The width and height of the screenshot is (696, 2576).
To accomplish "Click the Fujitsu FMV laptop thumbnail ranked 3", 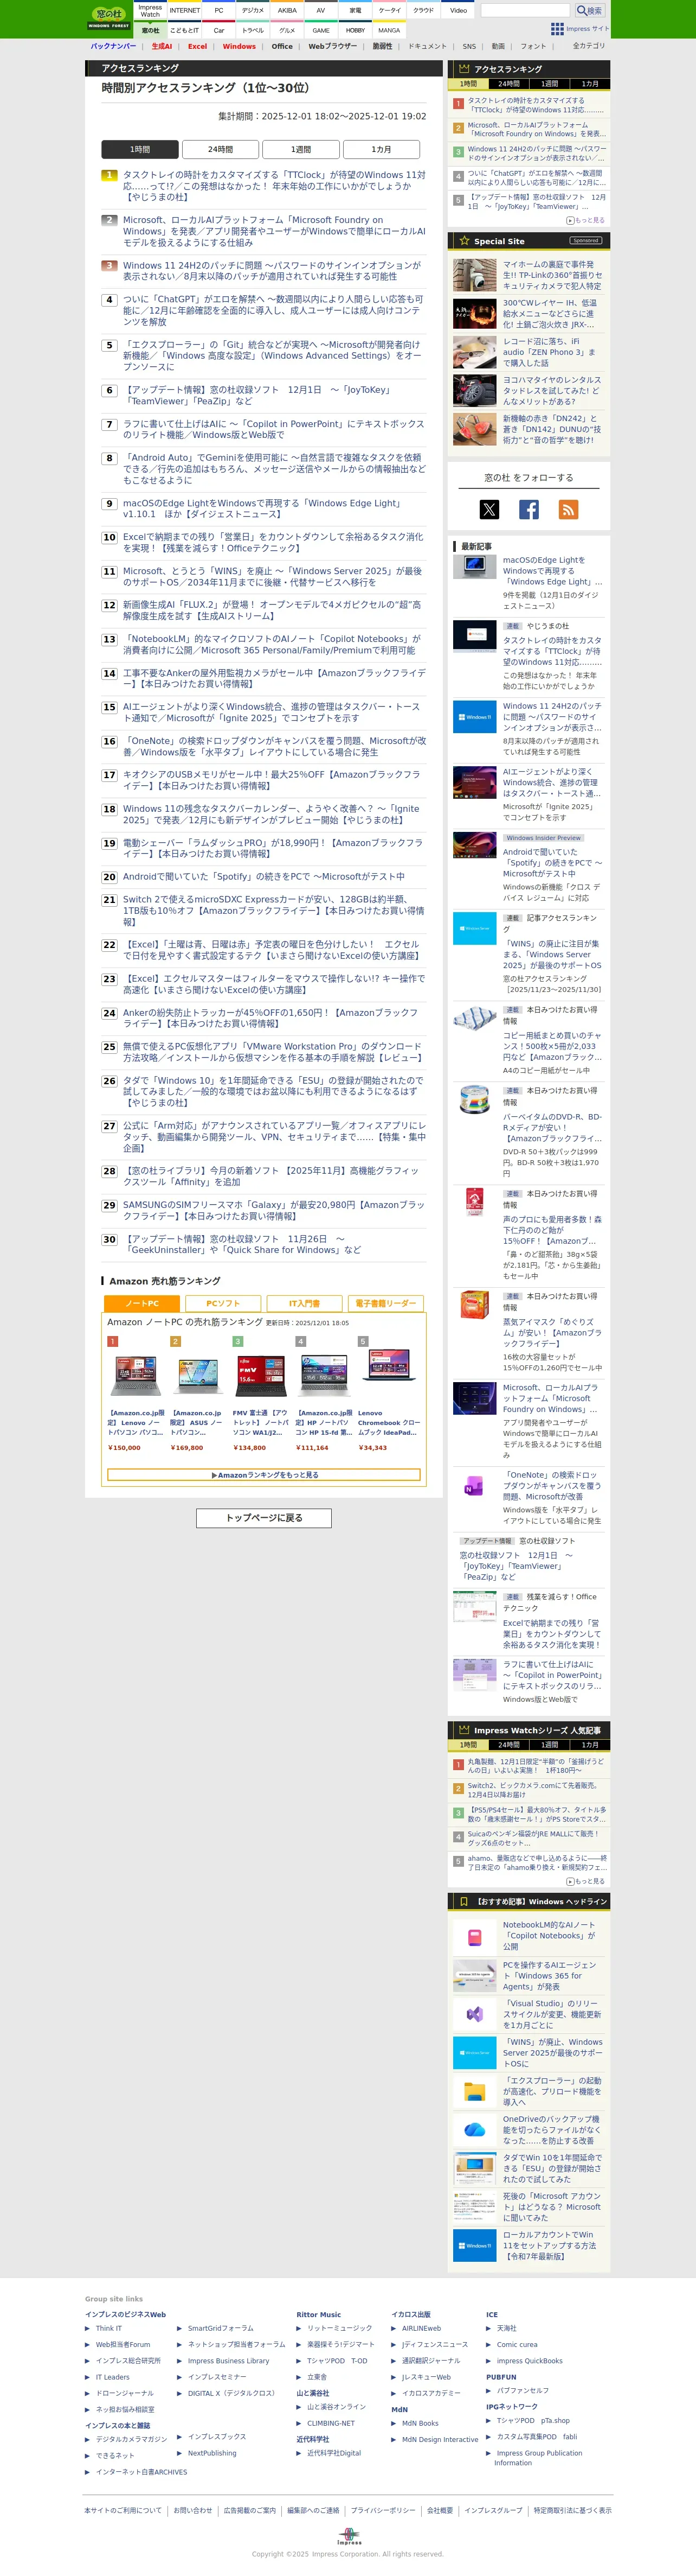I will (261, 1375).
